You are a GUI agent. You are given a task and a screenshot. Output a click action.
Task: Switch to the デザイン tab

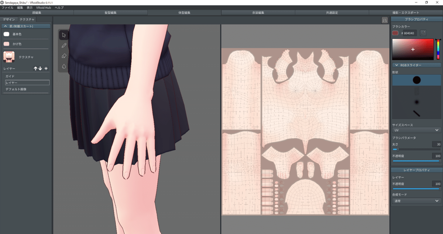tap(9, 19)
